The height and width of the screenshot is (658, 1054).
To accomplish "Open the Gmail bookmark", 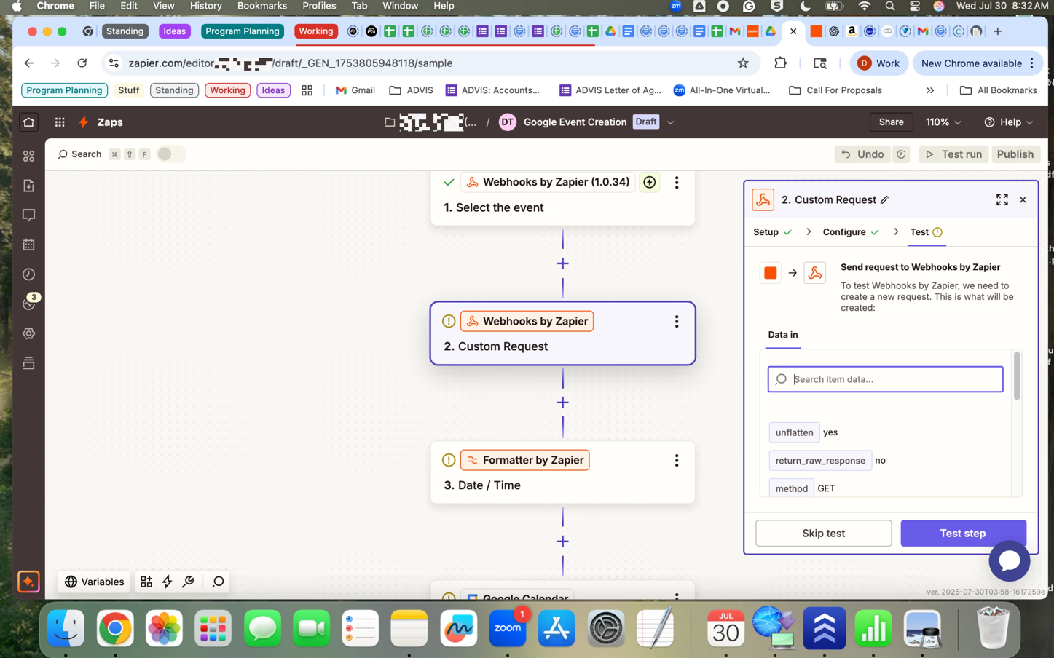I will [355, 90].
